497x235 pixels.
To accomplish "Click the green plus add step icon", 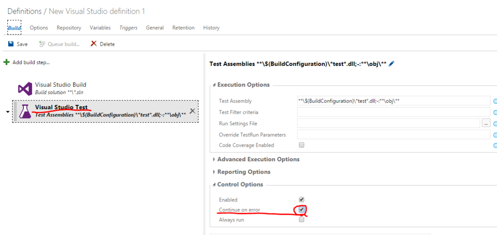I will point(6,62).
